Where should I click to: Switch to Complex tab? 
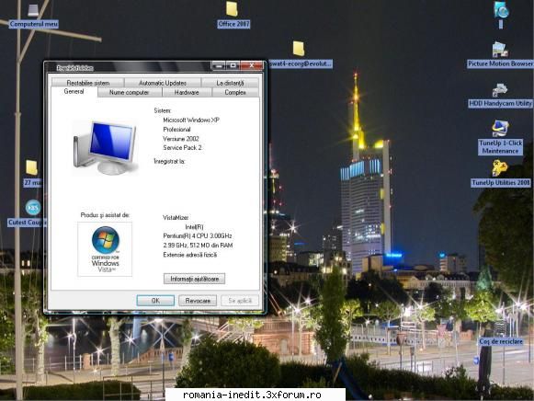[x=235, y=92]
